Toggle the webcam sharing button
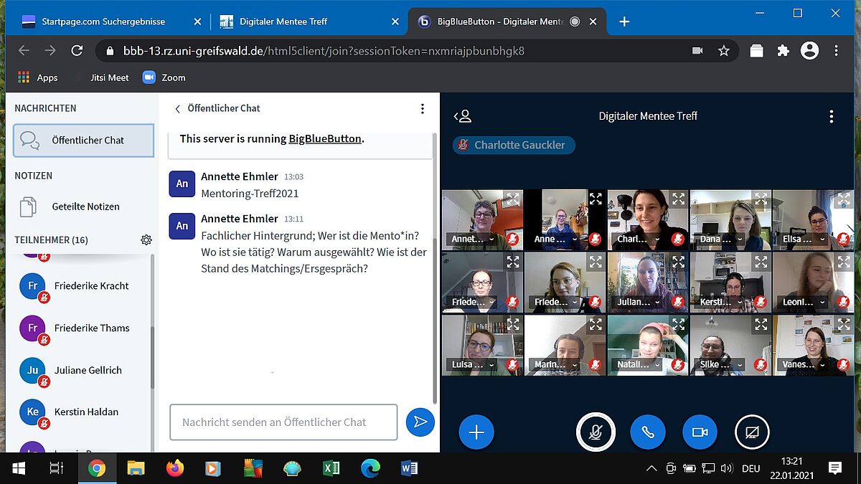Image resolution: width=861 pixels, height=484 pixels. tap(700, 432)
